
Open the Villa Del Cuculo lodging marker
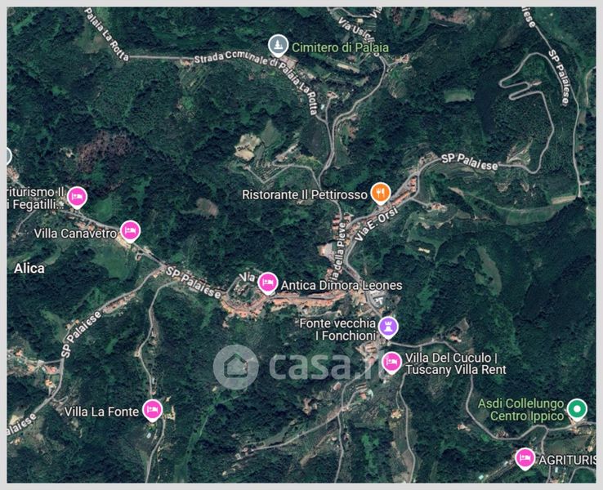click(x=391, y=363)
